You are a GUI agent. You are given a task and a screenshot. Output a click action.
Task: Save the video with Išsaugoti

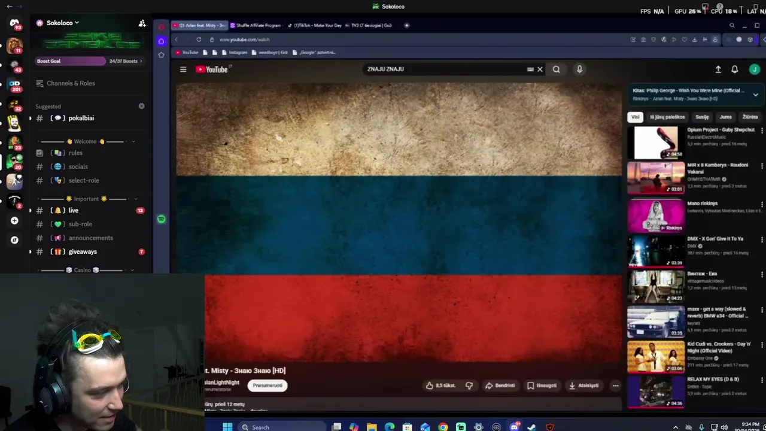[542, 386]
